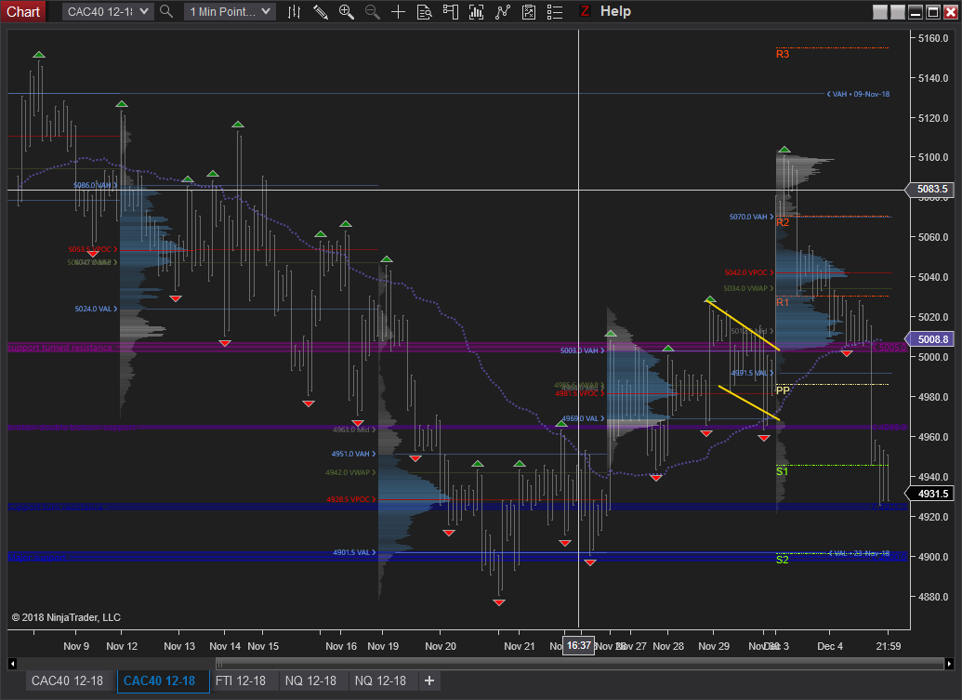
Task: Click the instrument search magnifier icon
Action: pyautogui.click(x=165, y=11)
